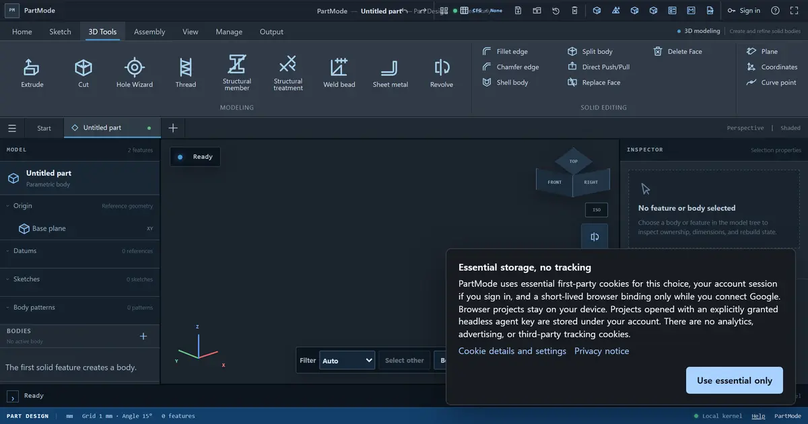
Task: Apply Fillet edge
Action: click(x=506, y=51)
